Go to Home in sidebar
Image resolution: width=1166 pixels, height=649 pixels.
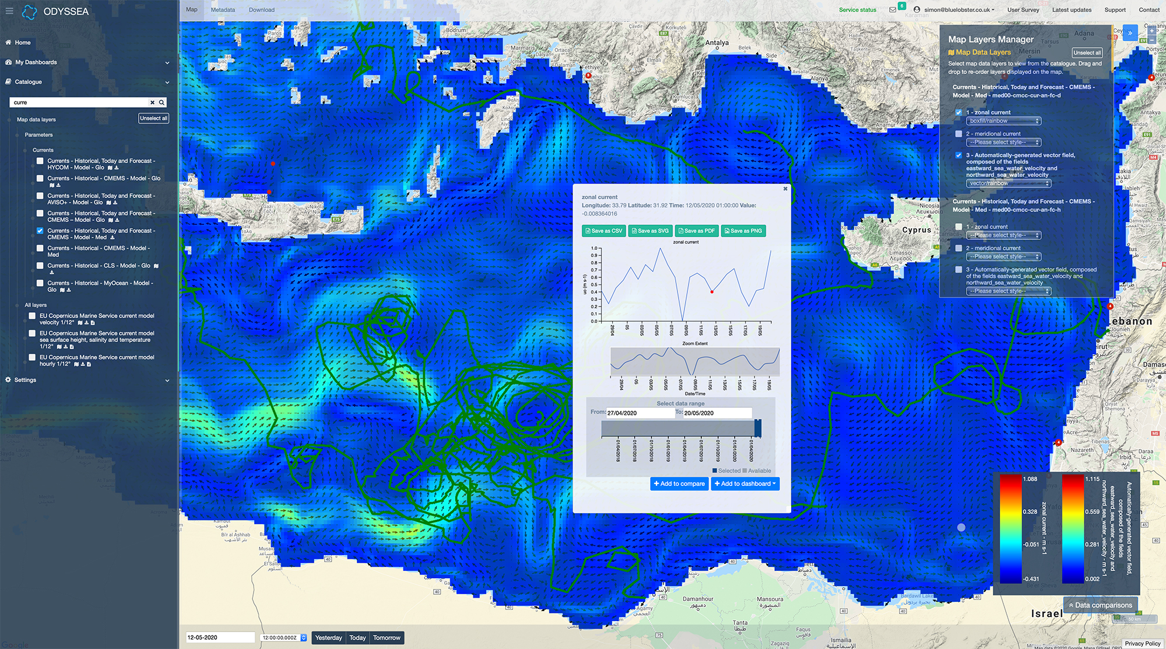click(23, 43)
